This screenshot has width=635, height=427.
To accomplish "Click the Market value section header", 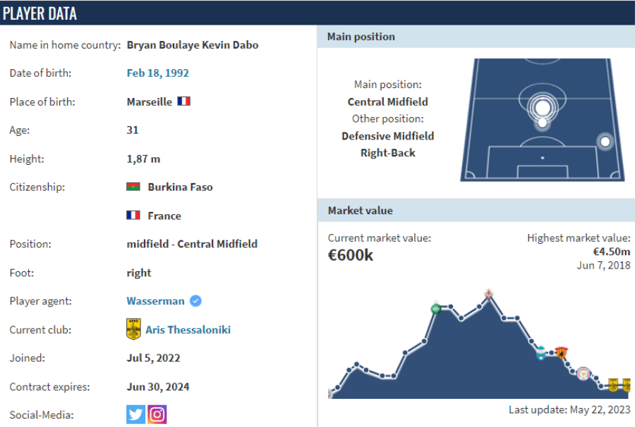I will point(361,211).
